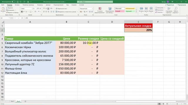Click the Undo arrow icon
Image resolution: width=188 pixels, height=105 pixels.
tap(20, 2)
